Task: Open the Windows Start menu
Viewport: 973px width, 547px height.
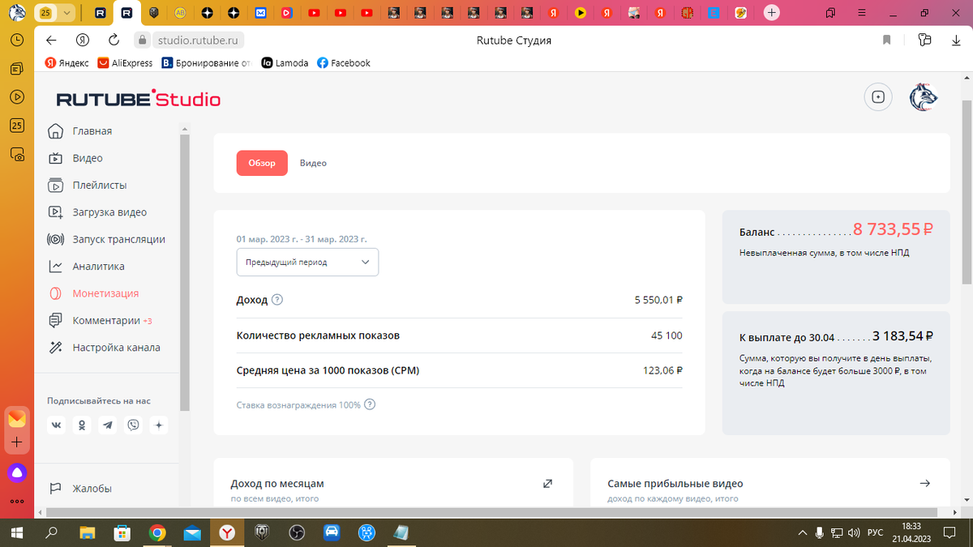Action: 15,532
